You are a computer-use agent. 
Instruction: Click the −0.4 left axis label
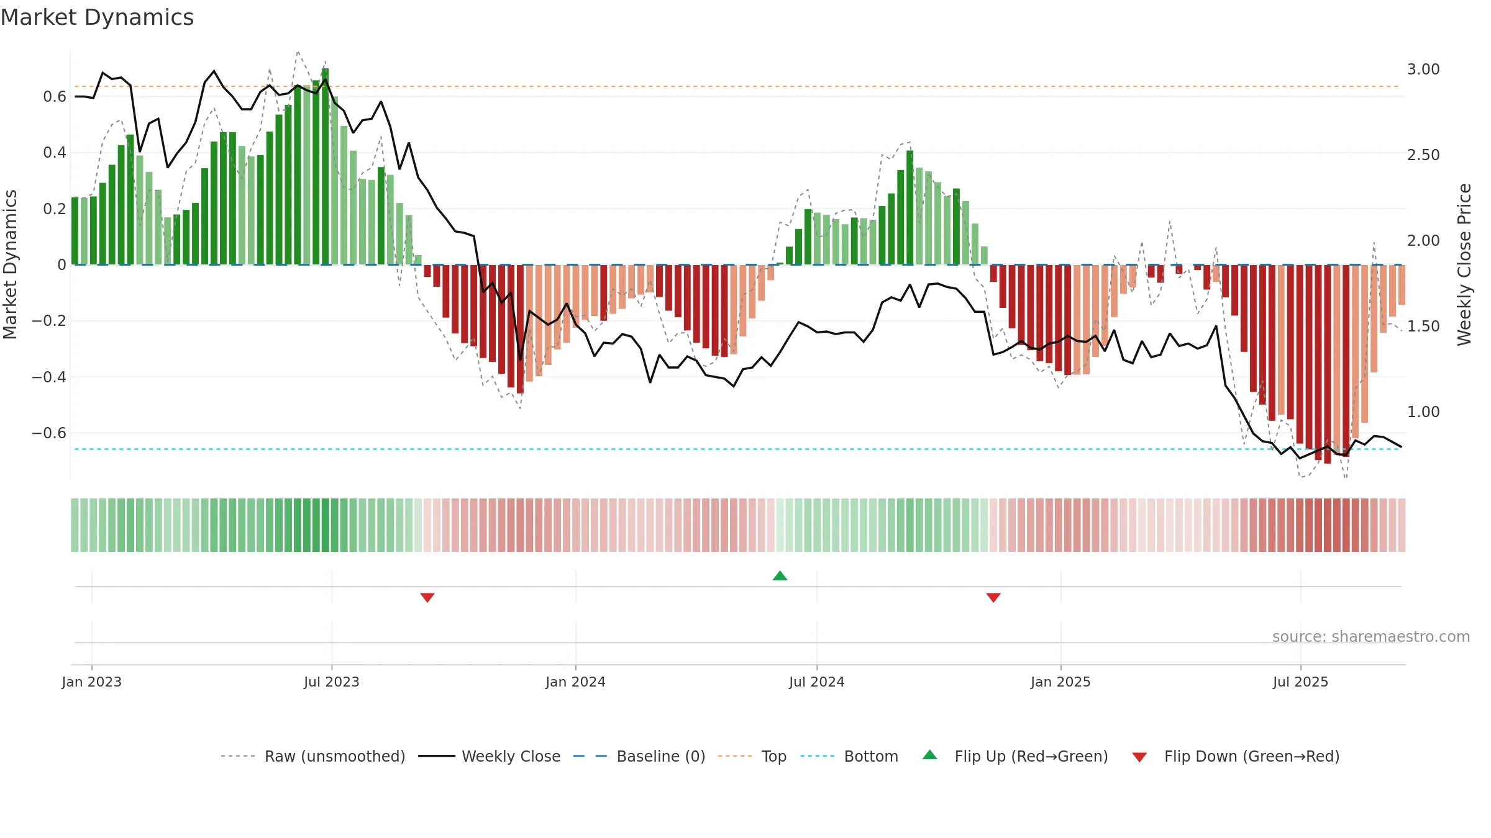click(49, 377)
